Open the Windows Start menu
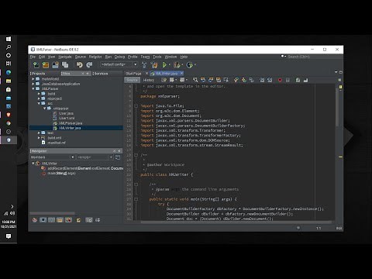This screenshot has width=372, height=279. tap(9, 39)
